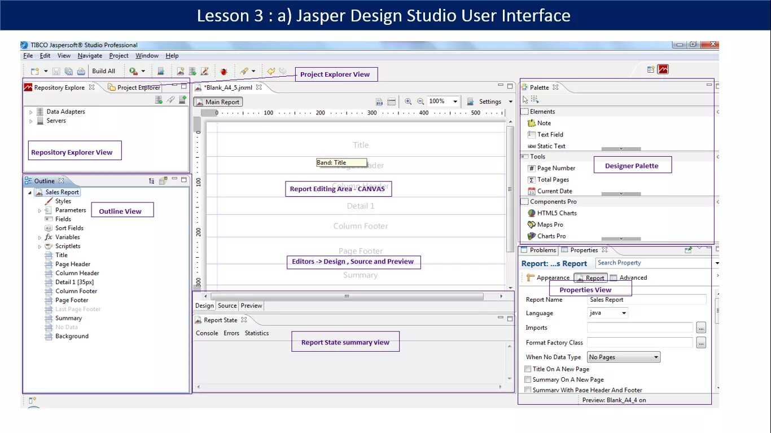Pick the Total Pages tool in Palette
The height and width of the screenshot is (433, 771).
548,180
